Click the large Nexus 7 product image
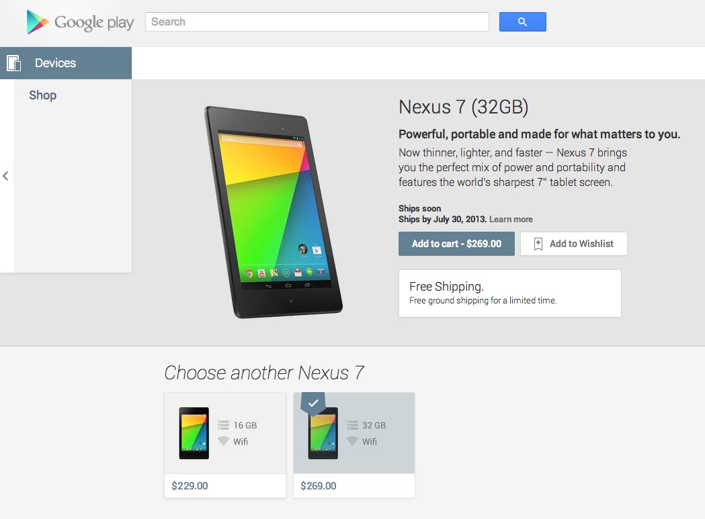This screenshot has width=705, height=519. click(274, 212)
